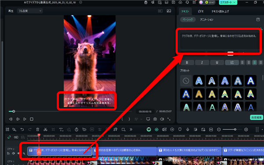Save text as preset in properties panel
Screen dimensions: 264x165
click(258, 19)
